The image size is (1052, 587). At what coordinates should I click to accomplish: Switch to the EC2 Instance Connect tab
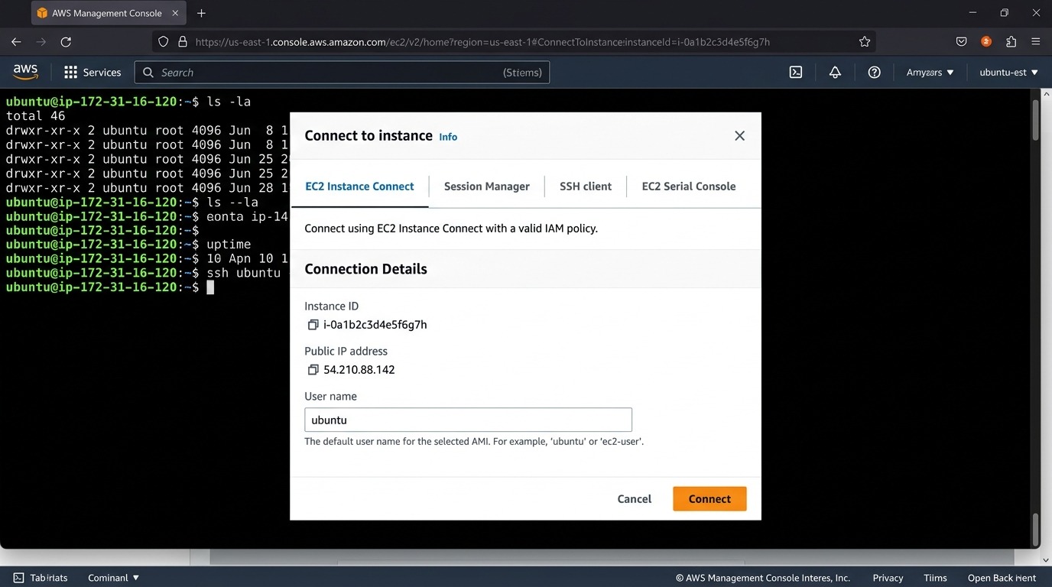coord(359,186)
